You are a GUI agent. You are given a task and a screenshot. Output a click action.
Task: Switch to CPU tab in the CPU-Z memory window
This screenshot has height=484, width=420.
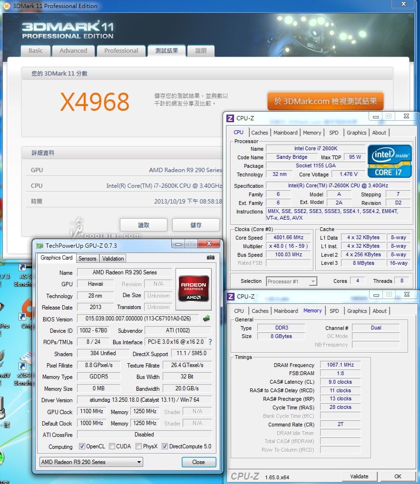tap(239, 311)
